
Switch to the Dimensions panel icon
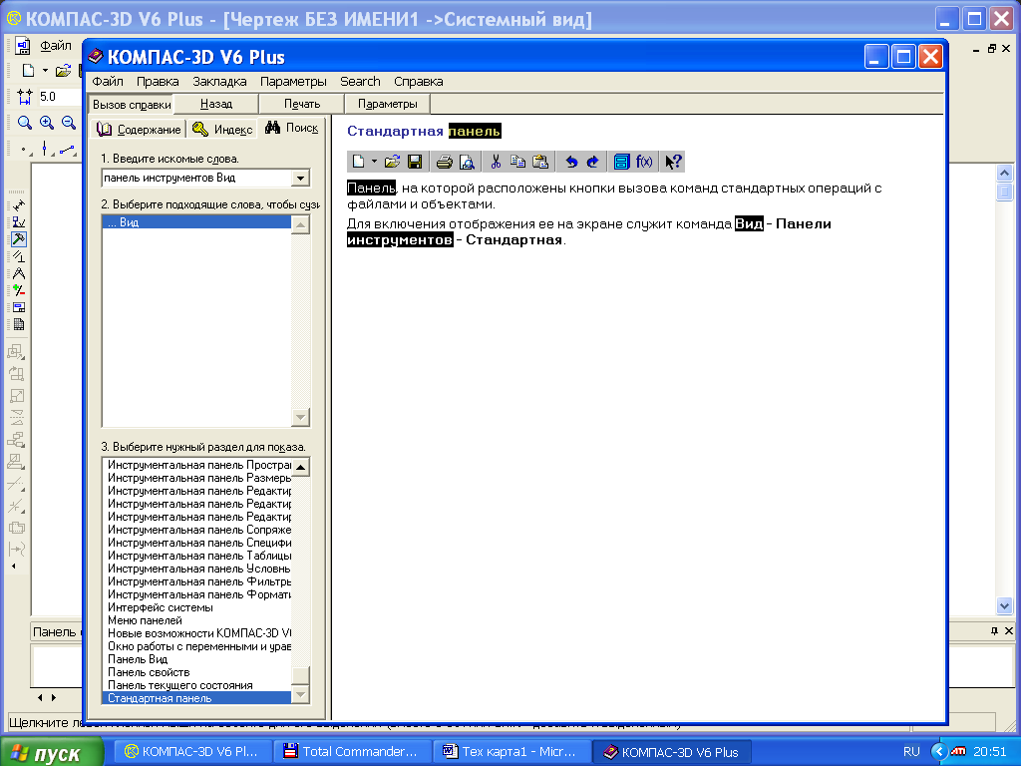[x=18, y=205]
